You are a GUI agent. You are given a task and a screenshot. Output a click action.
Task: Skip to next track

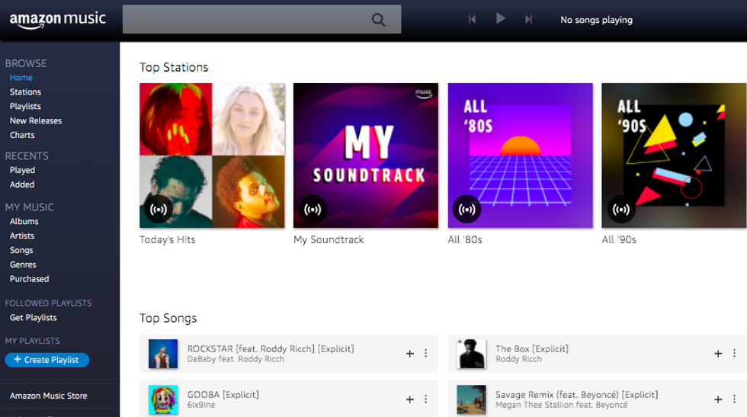click(x=528, y=19)
